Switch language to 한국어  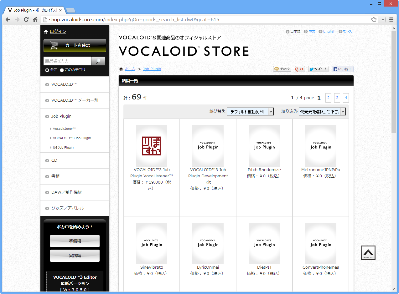[x=348, y=31]
